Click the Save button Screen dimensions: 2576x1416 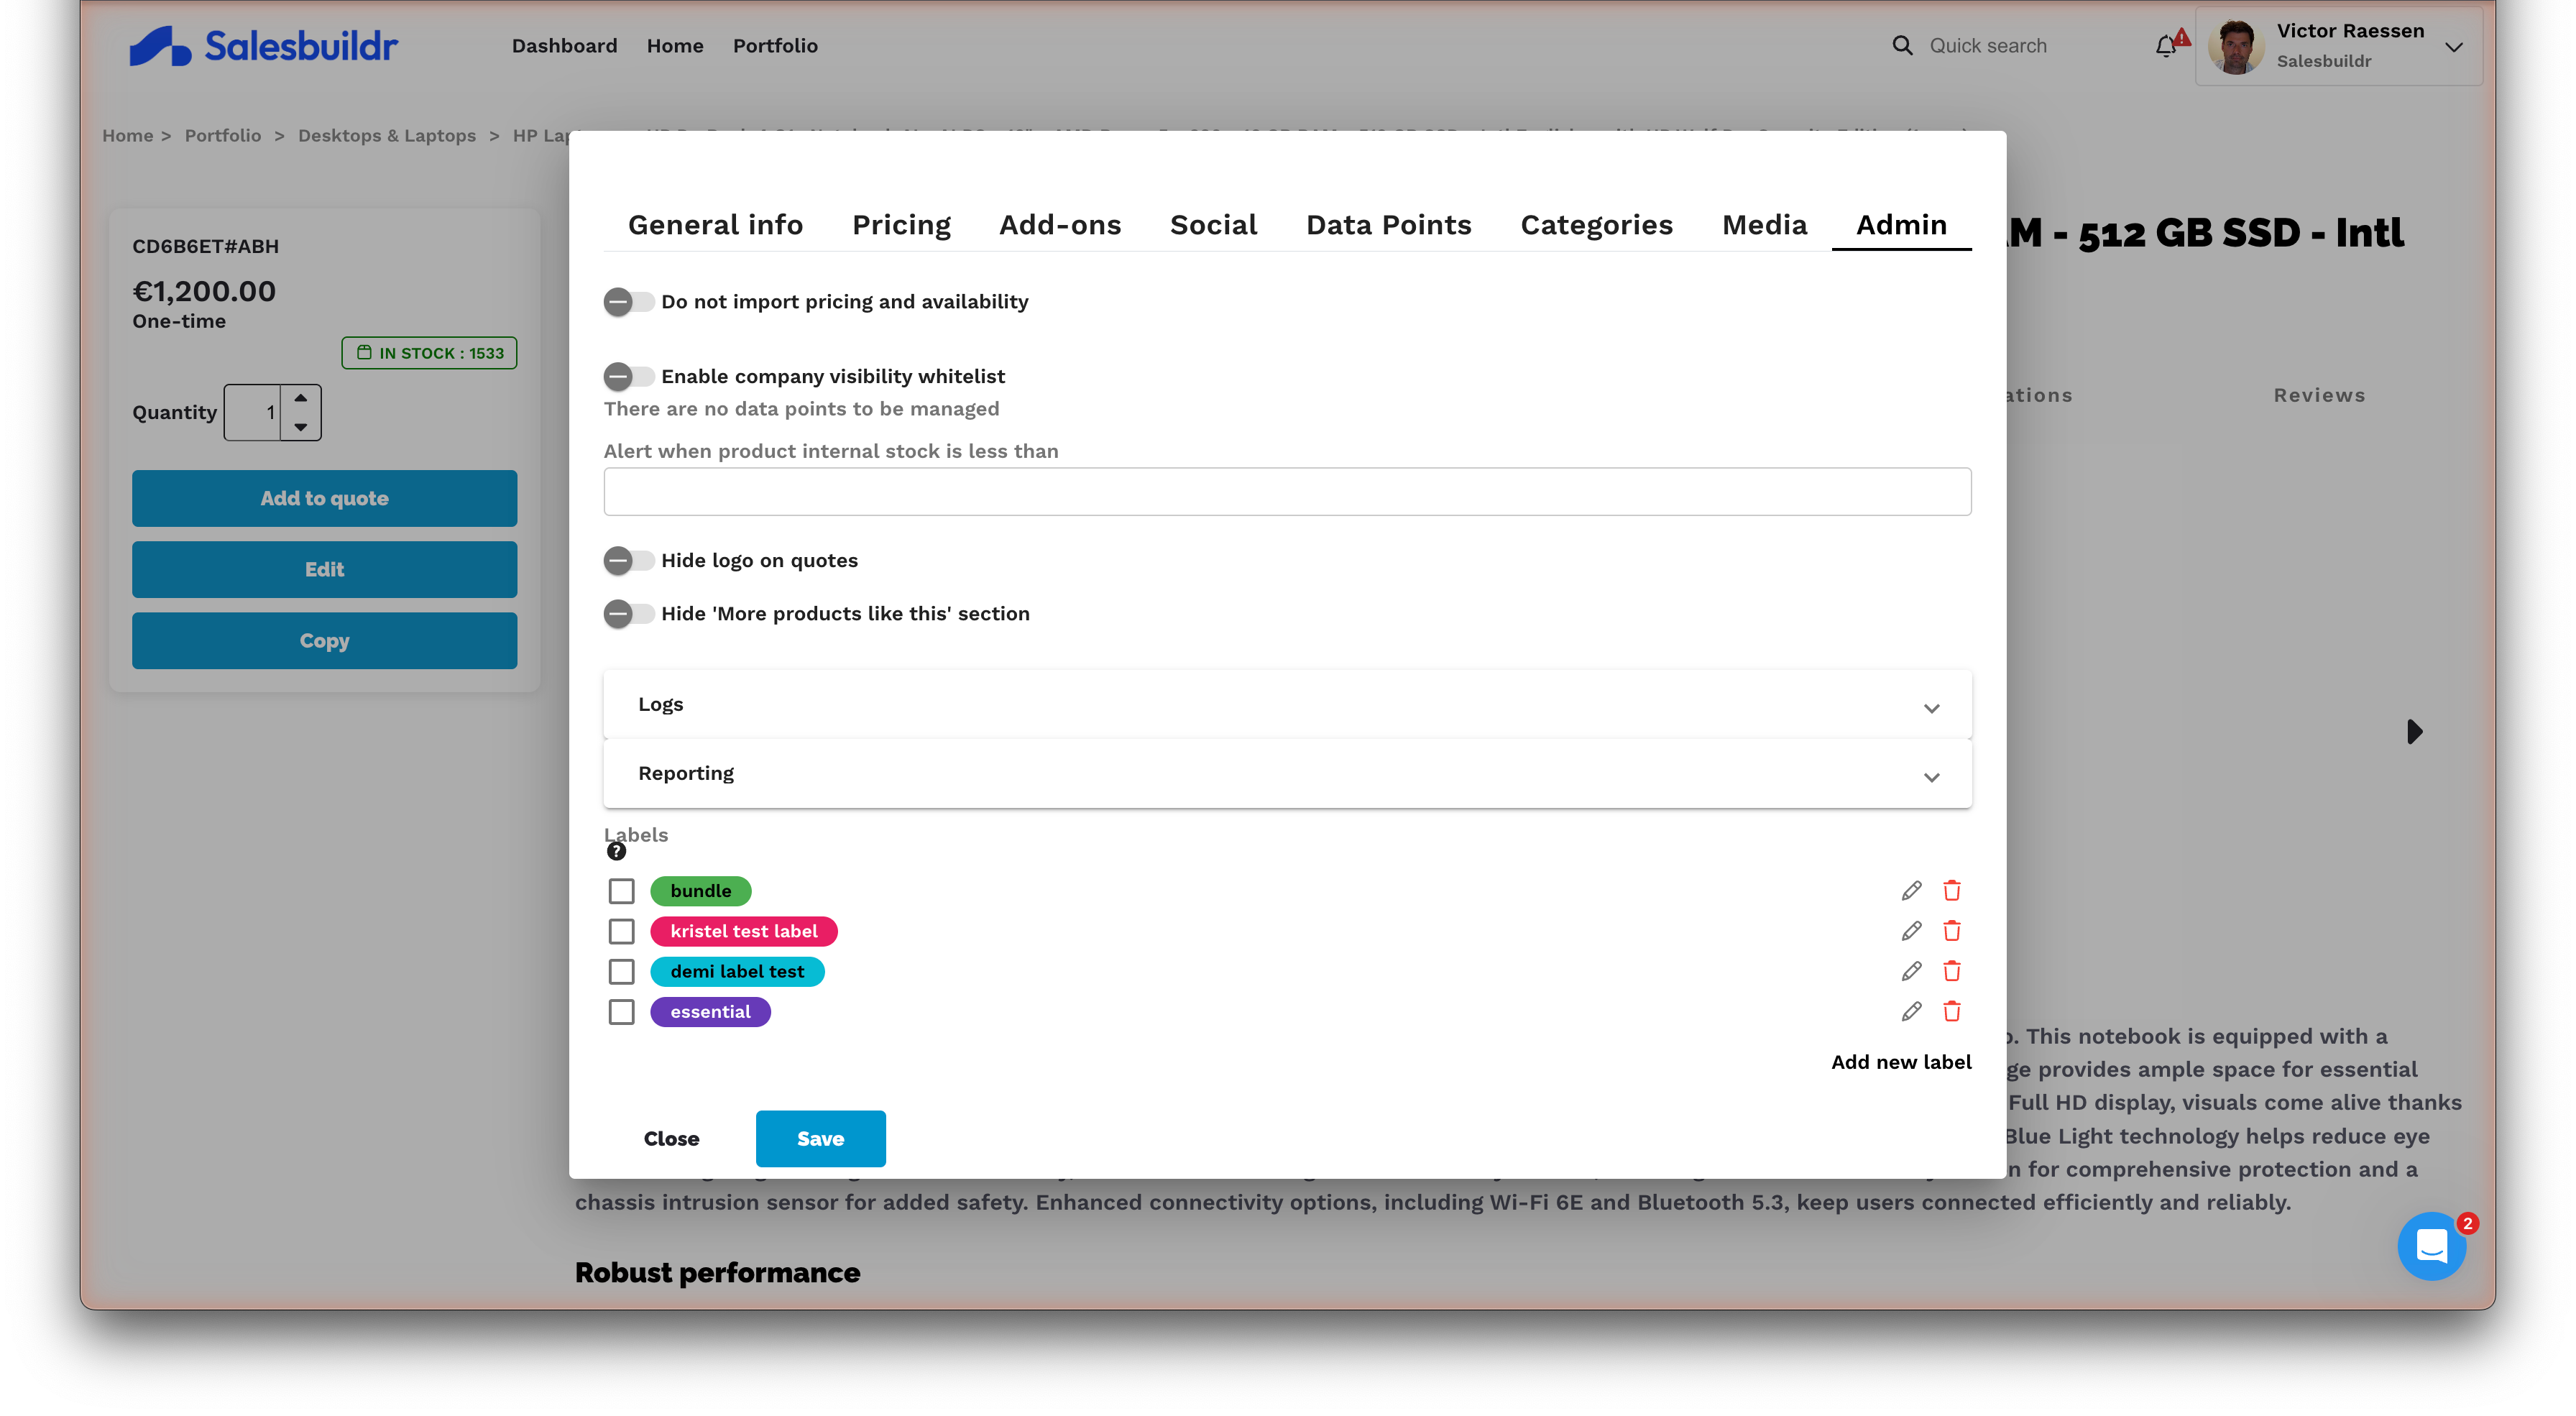[x=820, y=1138]
